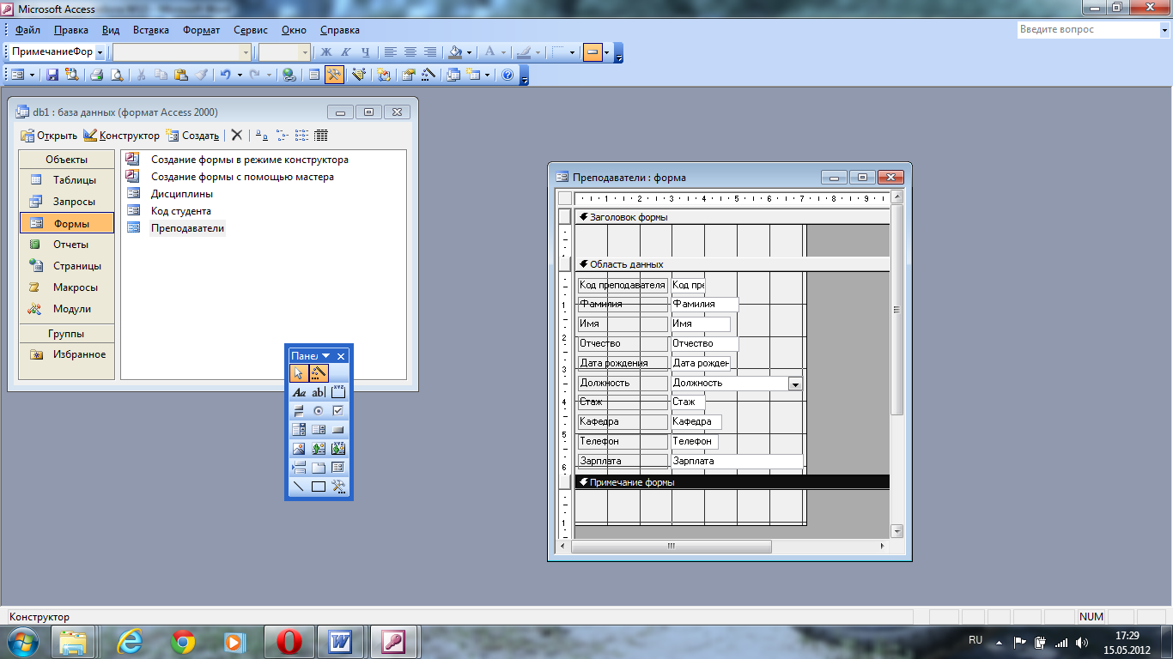This screenshot has width=1173, height=659.
Task: Toggle Control Wizards in the toolbox
Action: (319, 372)
